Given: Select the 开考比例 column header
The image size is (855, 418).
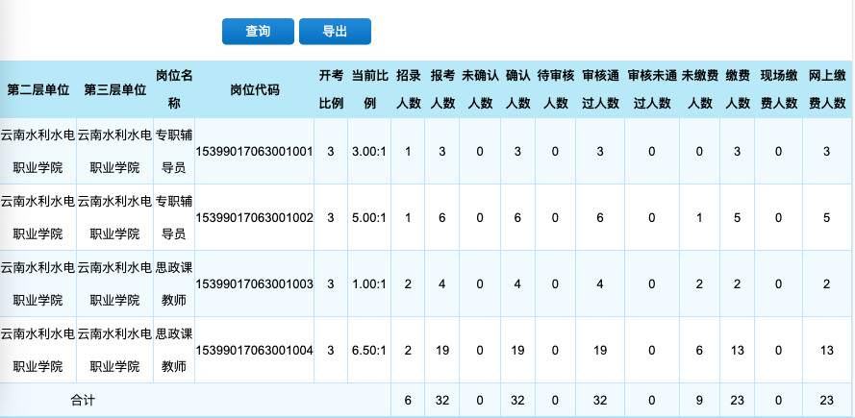Looking at the screenshot, I should 331,89.
